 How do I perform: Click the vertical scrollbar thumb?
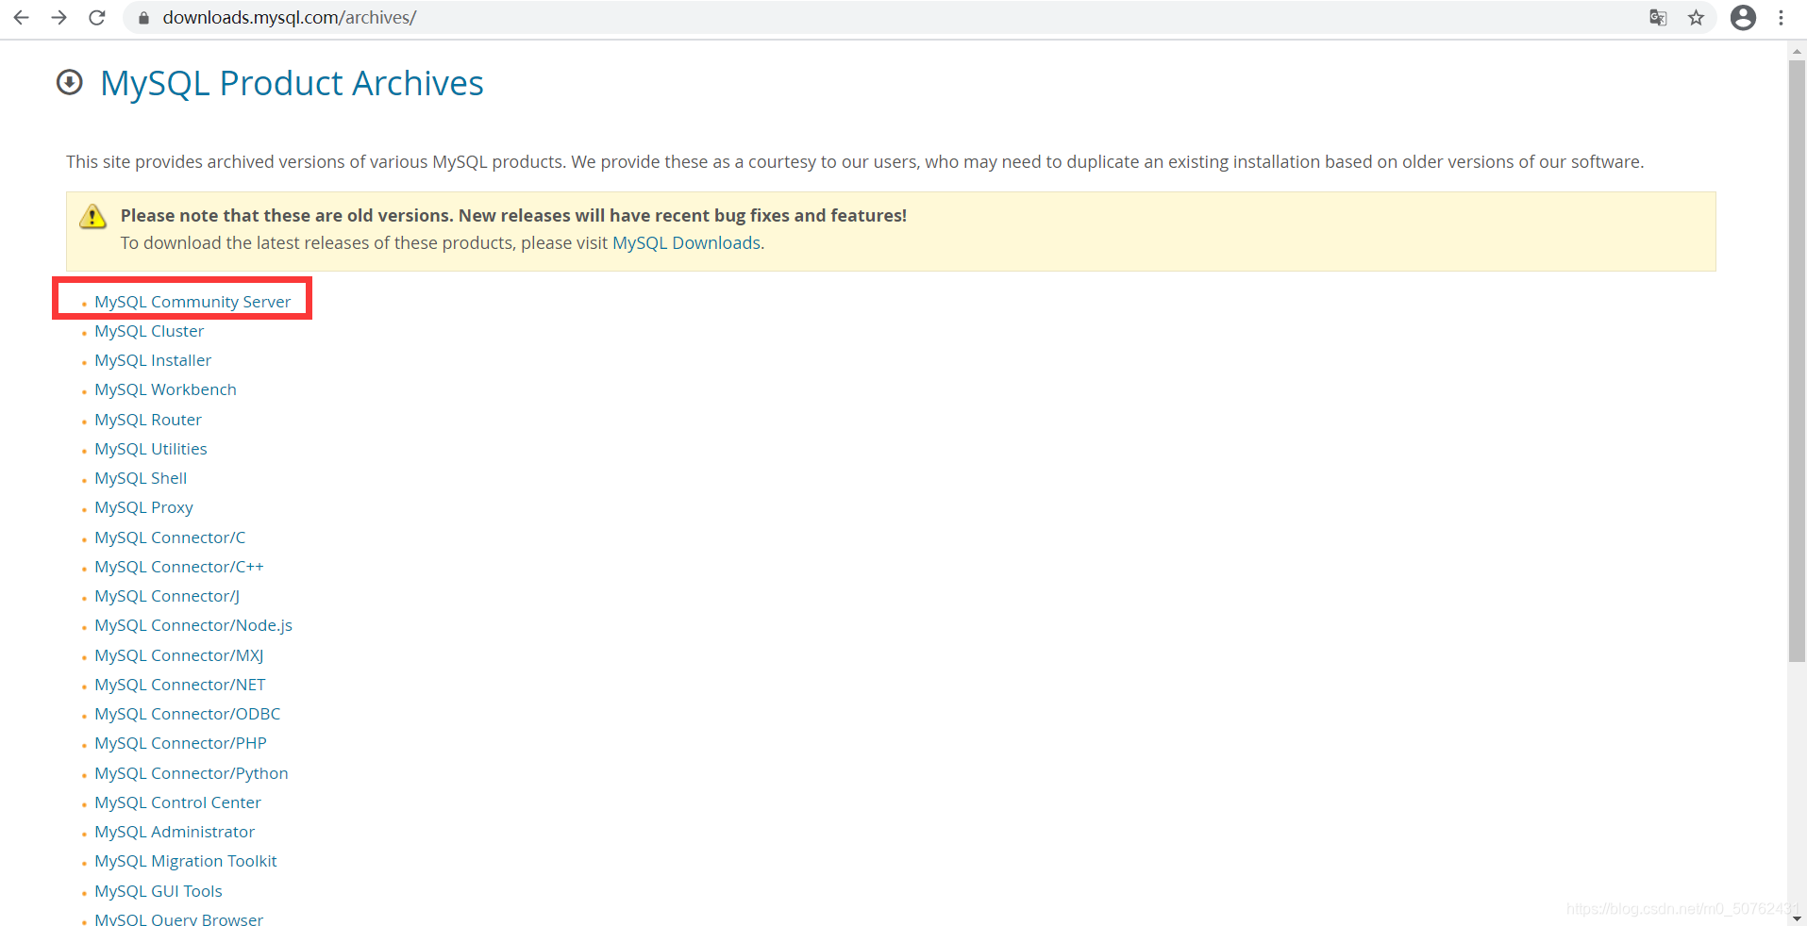pos(1797,360)
